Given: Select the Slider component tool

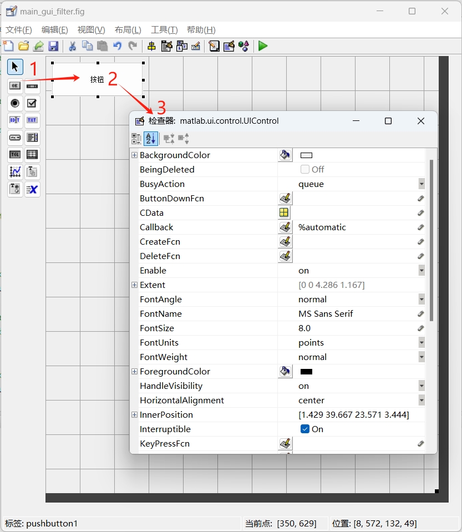Looking at the screenshot, I should [32, 86].
